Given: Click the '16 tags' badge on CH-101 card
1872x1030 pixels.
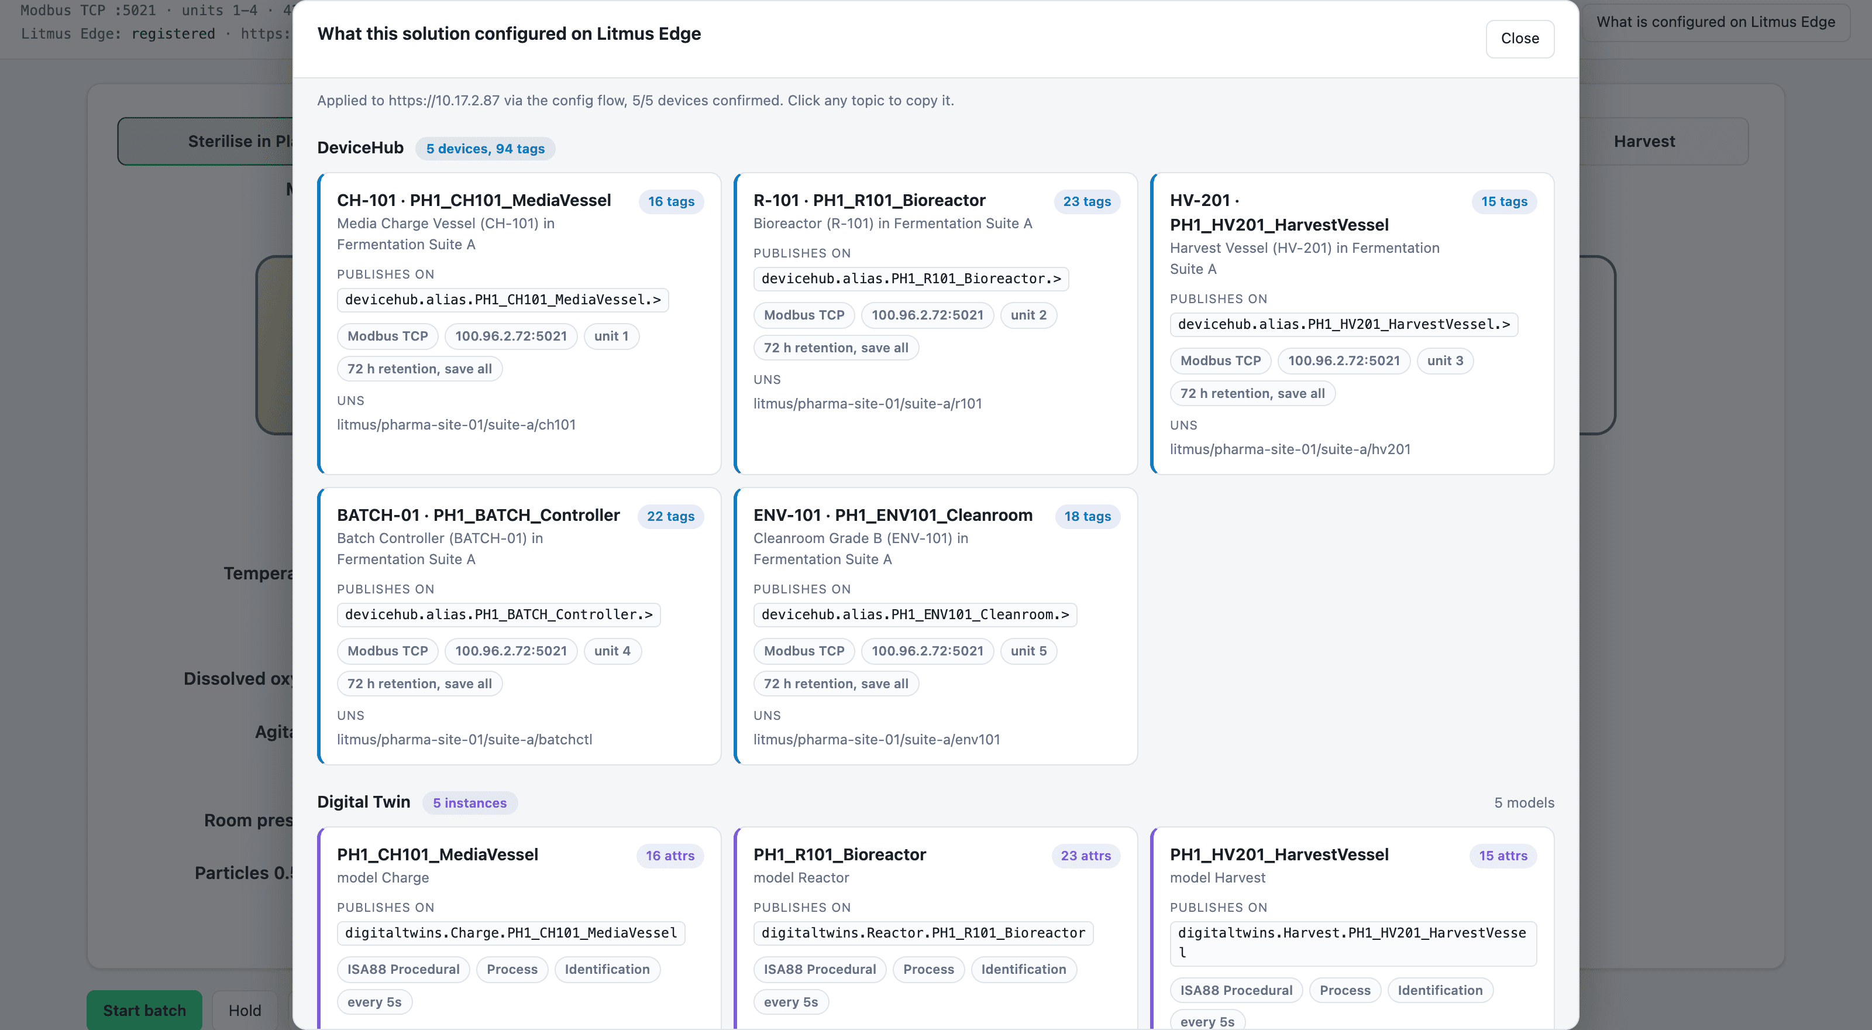Looking at the screenshot, I should pyautogui.click(x=671, y=201).
